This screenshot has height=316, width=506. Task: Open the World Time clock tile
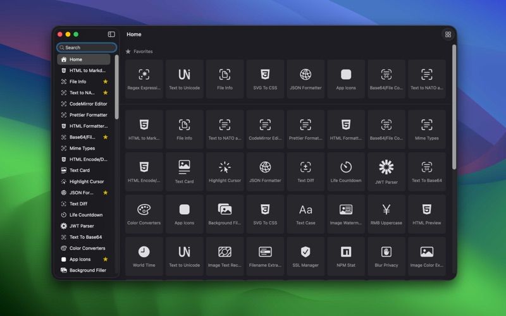coord(144,256)
